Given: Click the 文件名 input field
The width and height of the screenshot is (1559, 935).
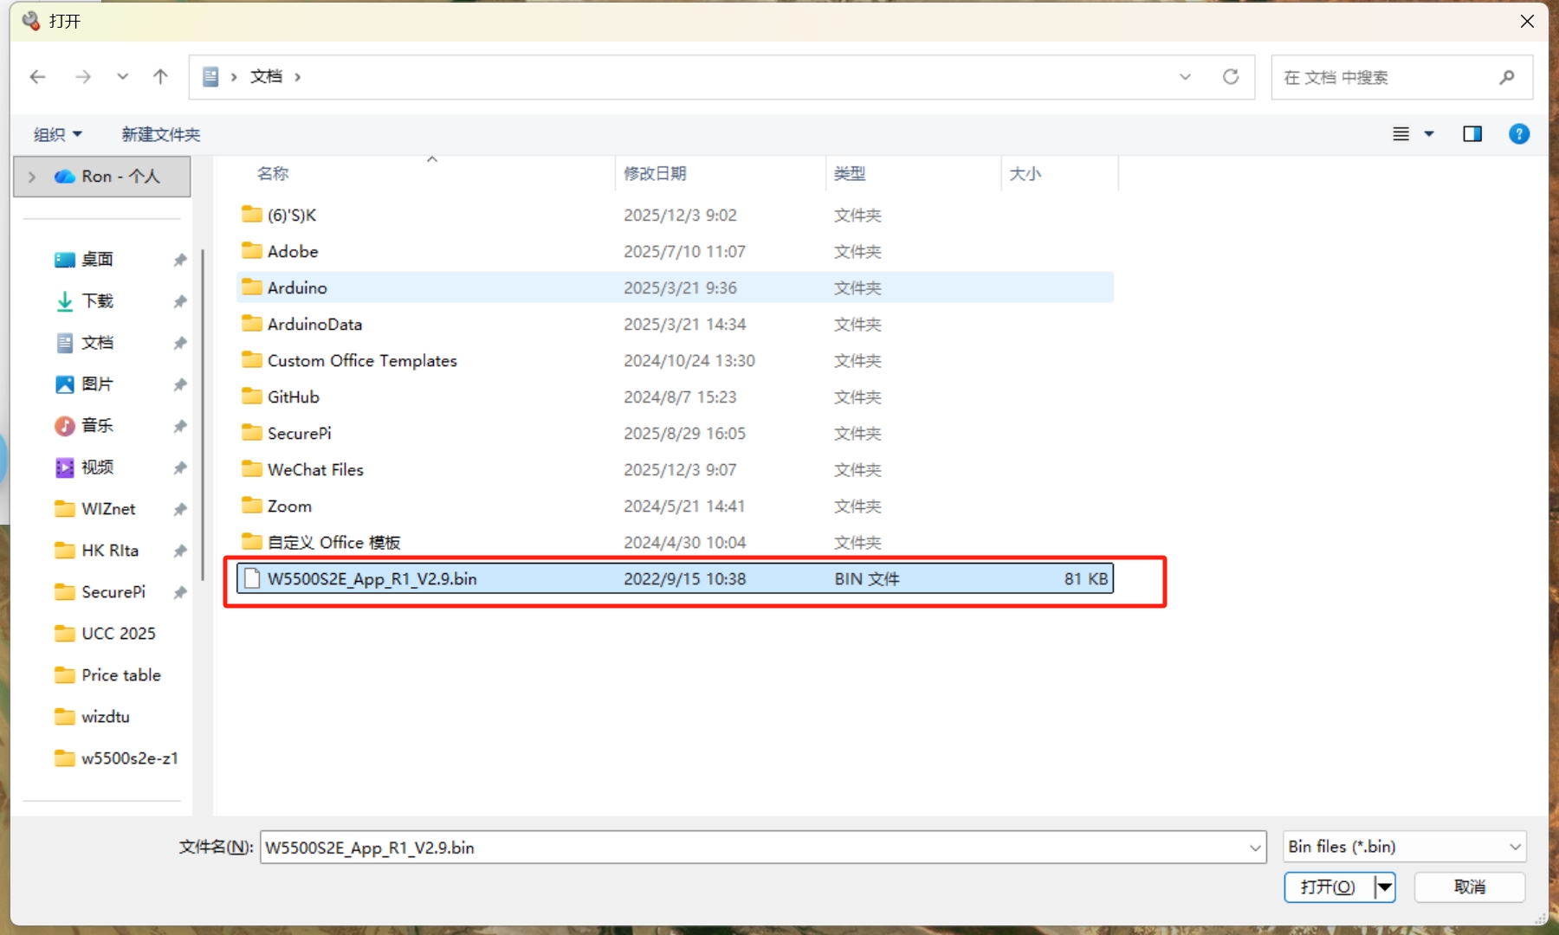Looking at the screenshot, I should (x=752, y=848).
